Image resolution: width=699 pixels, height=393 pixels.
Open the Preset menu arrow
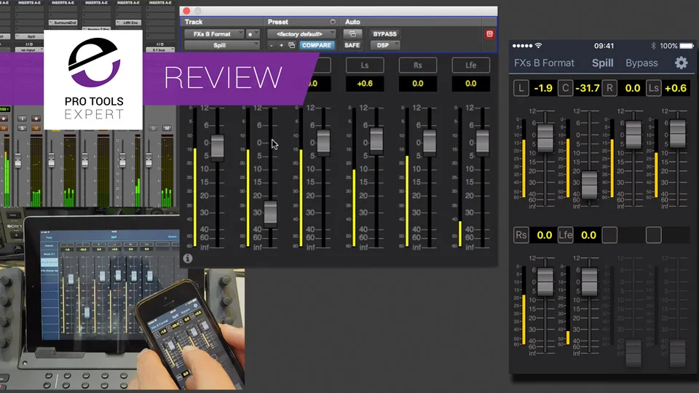tap(333, 22)
